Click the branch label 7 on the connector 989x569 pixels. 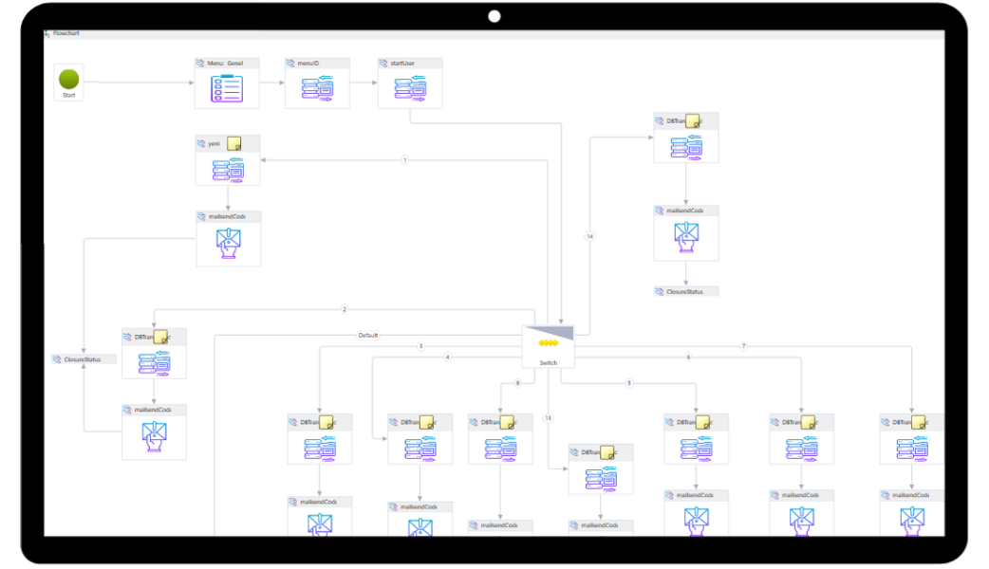743,346
